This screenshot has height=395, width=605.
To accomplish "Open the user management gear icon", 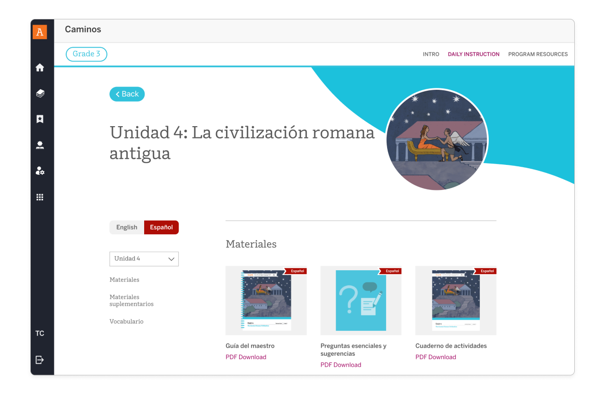I will pos(40,171).
